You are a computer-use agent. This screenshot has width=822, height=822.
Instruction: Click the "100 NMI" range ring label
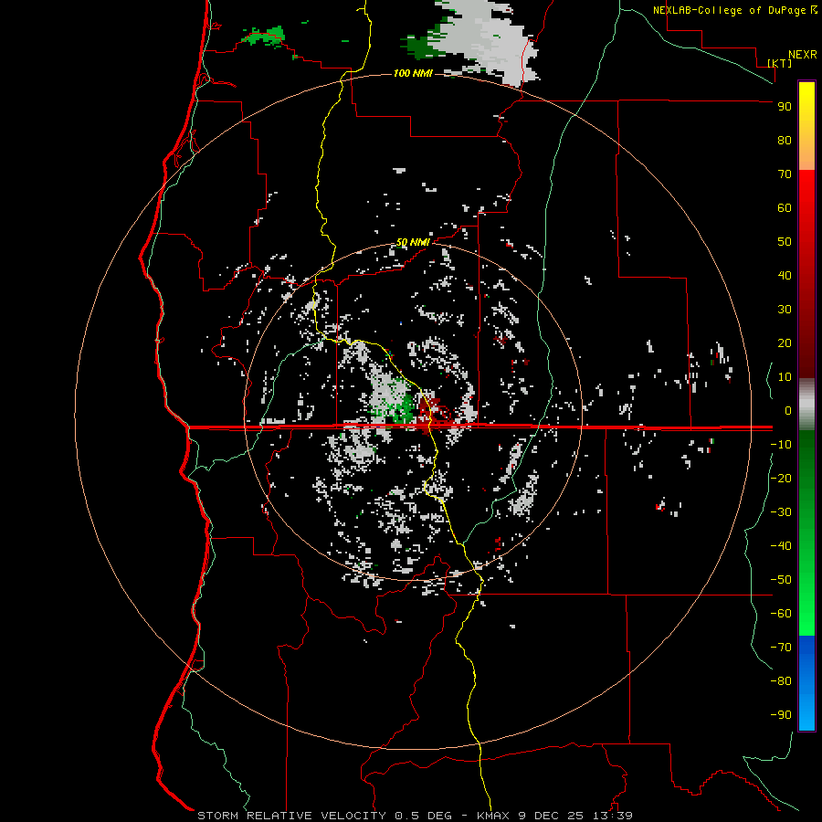(413, 73)
